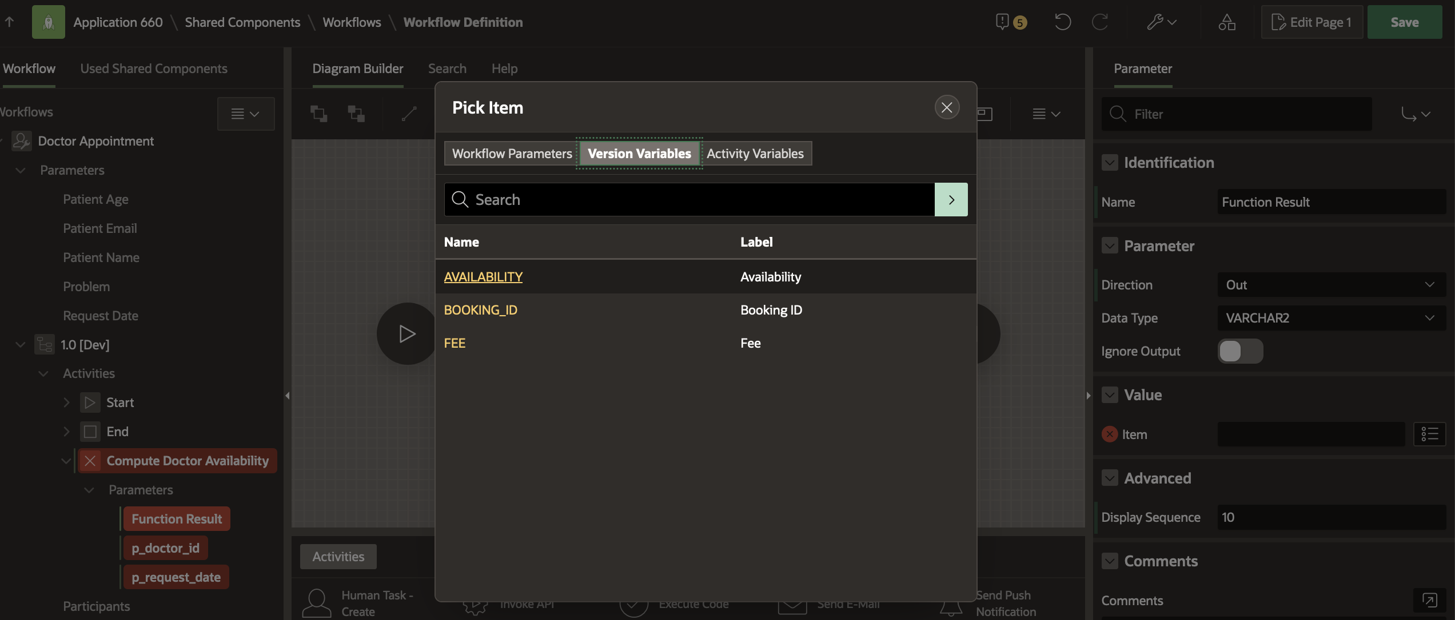
Task: Toggle the Ignore Output switch
Action: point(1239,351)
